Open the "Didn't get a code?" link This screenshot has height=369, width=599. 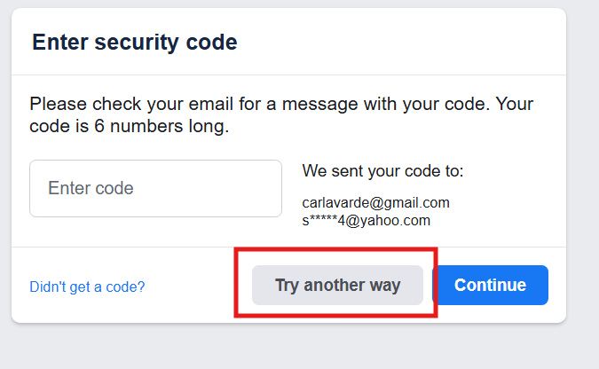tap(87, 287)
